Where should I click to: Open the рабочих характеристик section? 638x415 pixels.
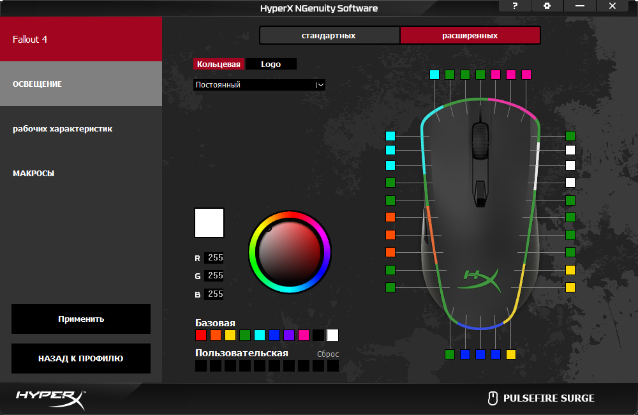coord(81,129)
